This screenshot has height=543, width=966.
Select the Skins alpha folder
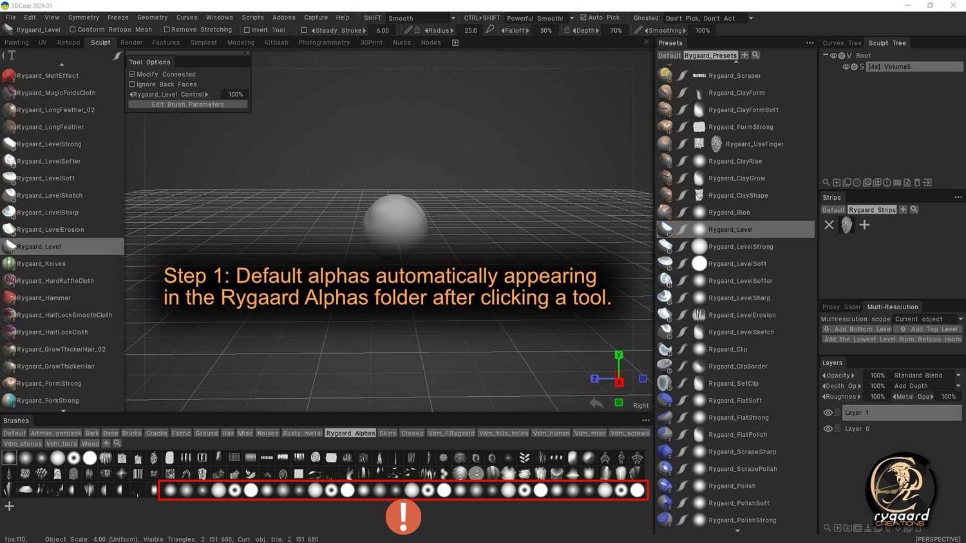point(388,433)
